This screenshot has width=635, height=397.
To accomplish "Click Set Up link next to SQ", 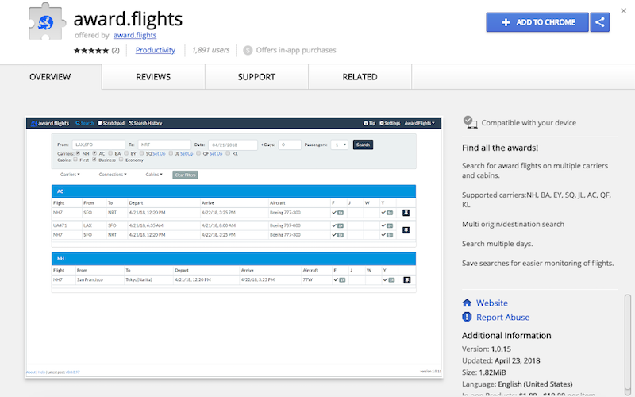I will [159, 154].
